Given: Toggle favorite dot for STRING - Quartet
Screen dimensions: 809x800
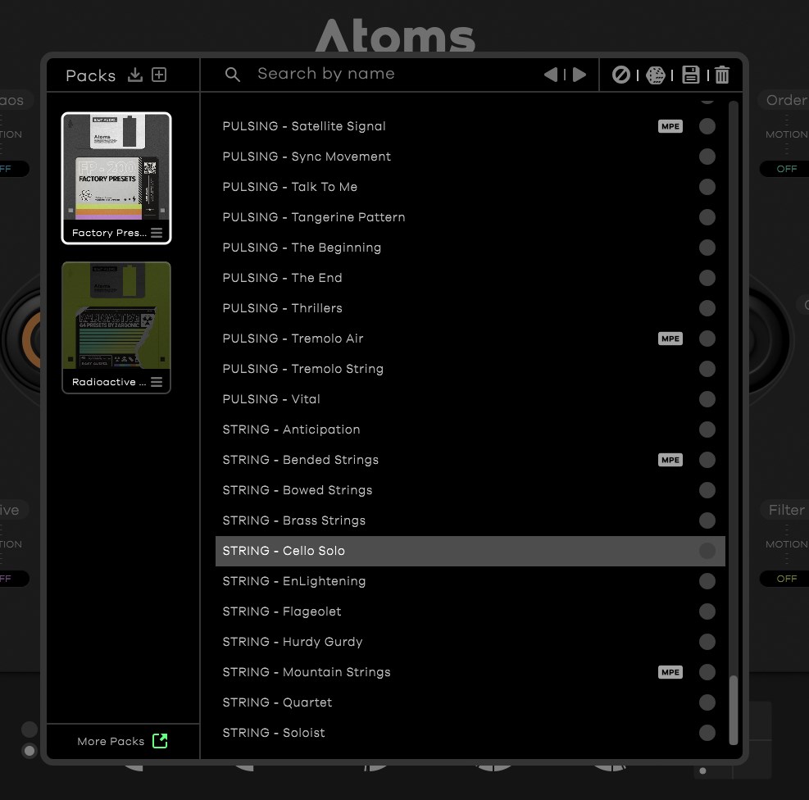Looking at the screenshot, I should pyautogui.click(x=707, y=702).
